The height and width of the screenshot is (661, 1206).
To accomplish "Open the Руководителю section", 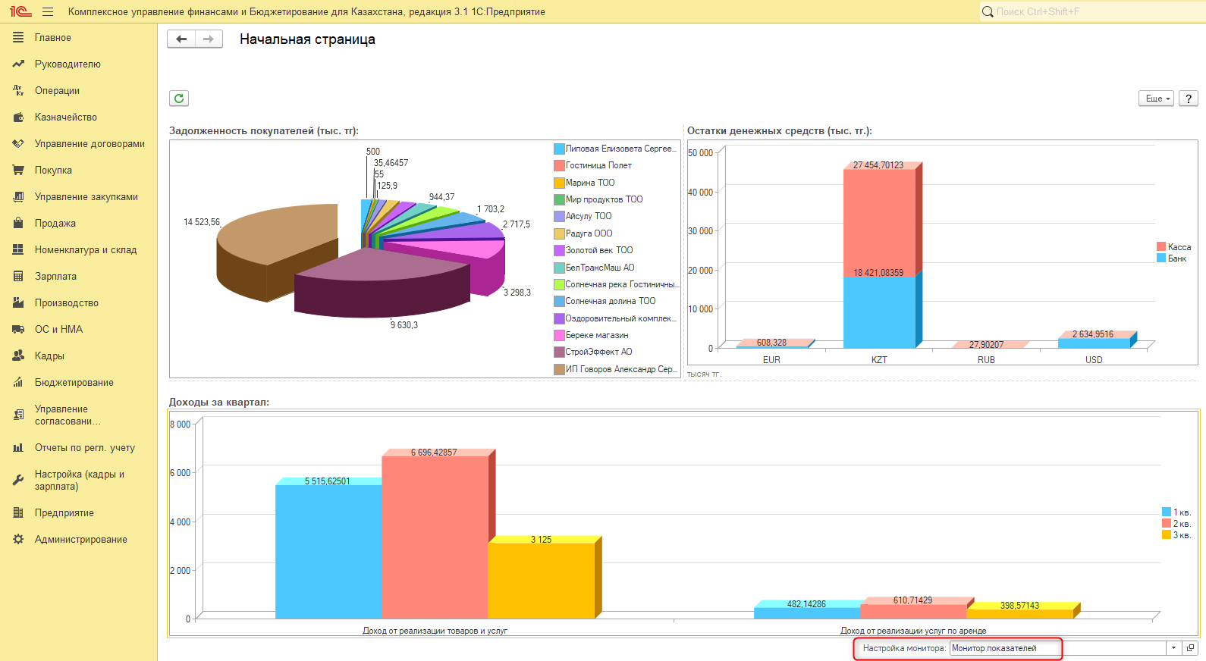I will click(x=68, y=64).
